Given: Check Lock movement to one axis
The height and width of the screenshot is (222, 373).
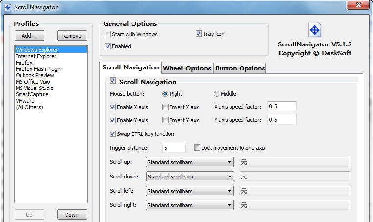Looking at the screenshot, I should tap(197, 148).
